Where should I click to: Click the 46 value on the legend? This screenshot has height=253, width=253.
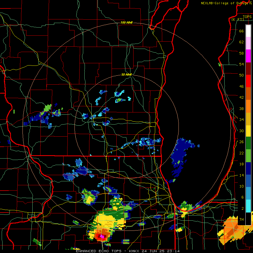(x=241, y=87)
